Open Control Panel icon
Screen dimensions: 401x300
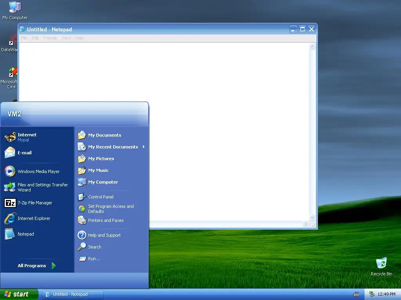point(82,197)
